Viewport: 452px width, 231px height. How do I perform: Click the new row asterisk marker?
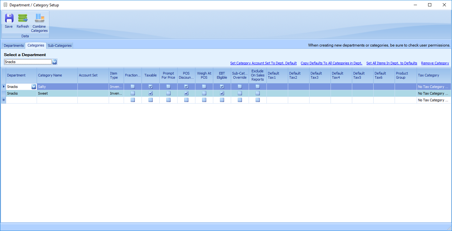coord(4,100)
